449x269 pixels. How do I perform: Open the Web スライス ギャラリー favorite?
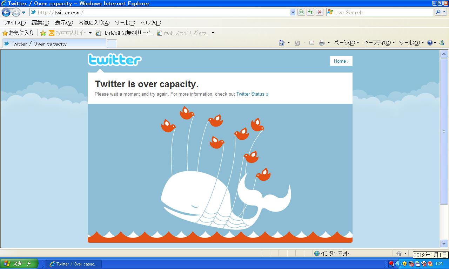[183, 33]
